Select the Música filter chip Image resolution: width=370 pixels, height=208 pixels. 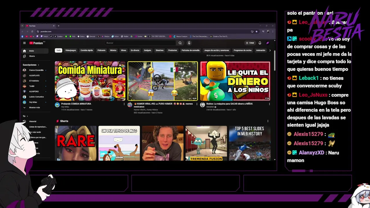click(x=113, y=50)
